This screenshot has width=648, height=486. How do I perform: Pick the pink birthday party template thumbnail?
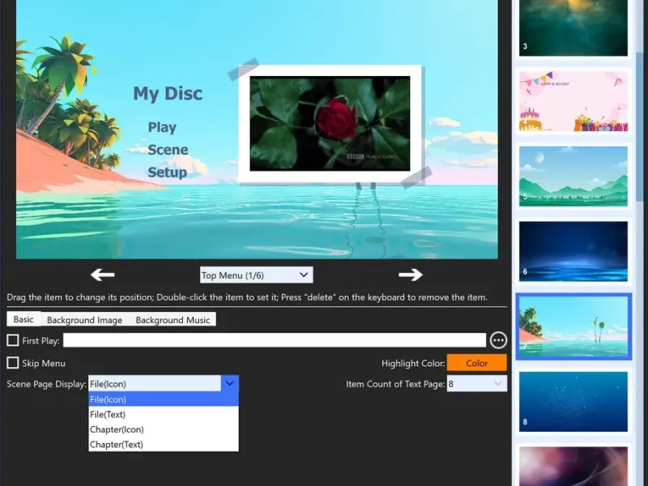click(573, 101)
